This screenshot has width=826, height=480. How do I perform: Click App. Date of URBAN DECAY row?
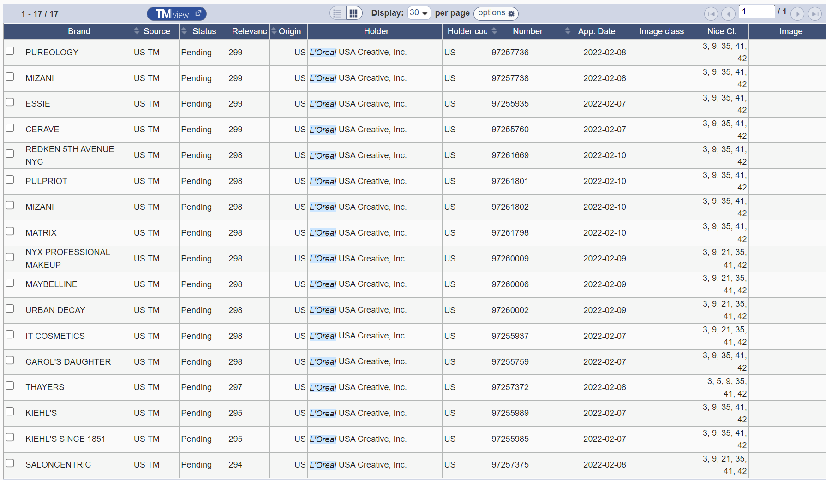tap(605, 310)
